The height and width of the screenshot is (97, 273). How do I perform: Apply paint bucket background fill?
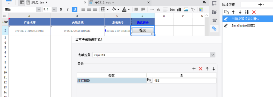click(x=114, y=9)
